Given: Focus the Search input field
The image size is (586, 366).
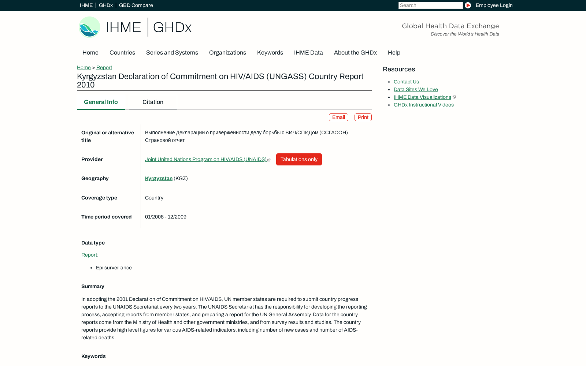Looking at the screenshot, I should [431, 5].
